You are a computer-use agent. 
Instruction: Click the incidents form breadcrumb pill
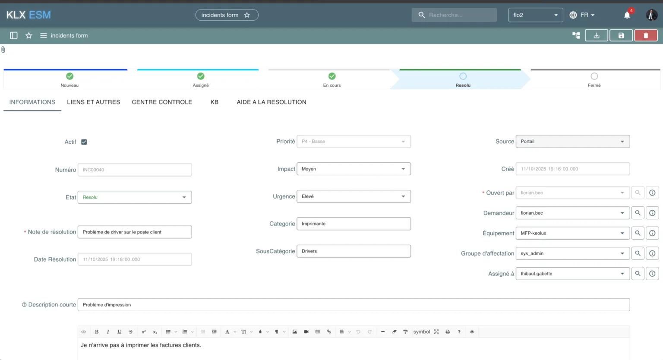[x=227, y=15]
